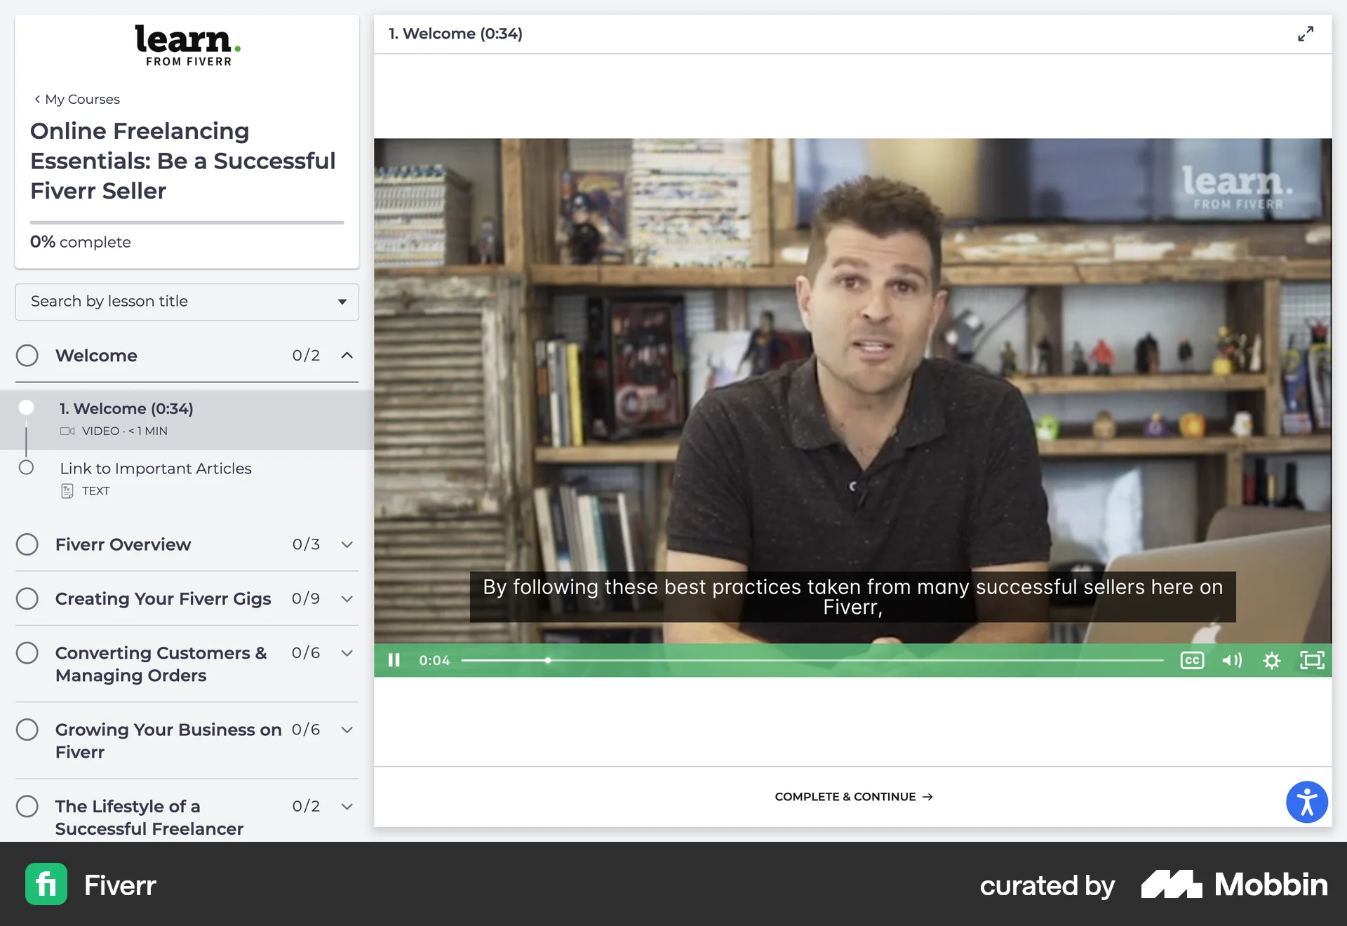Expand the Creating Your Fiverr Gigs section
This screenshot has width=1347, height=926.
click(347, 598)
